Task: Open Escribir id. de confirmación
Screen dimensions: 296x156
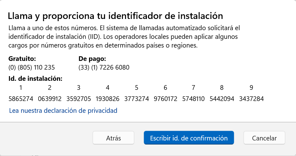Action: pos(189,138)
